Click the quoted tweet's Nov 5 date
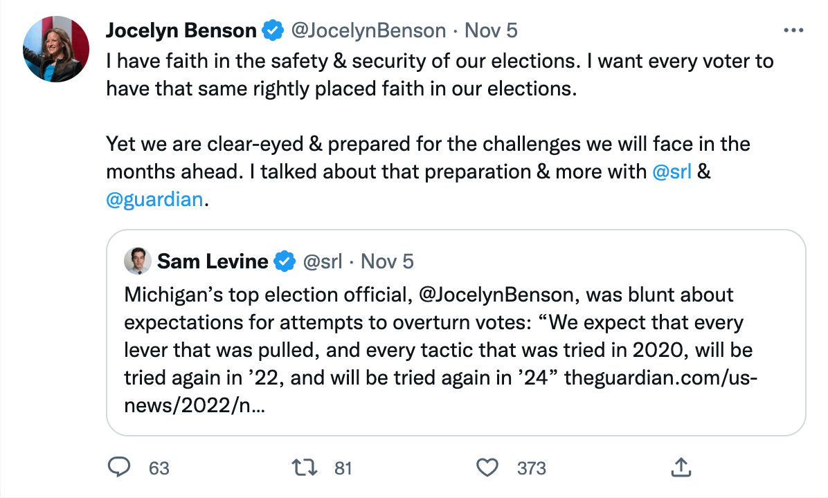 pyautogui.click(x=387, y=261)
